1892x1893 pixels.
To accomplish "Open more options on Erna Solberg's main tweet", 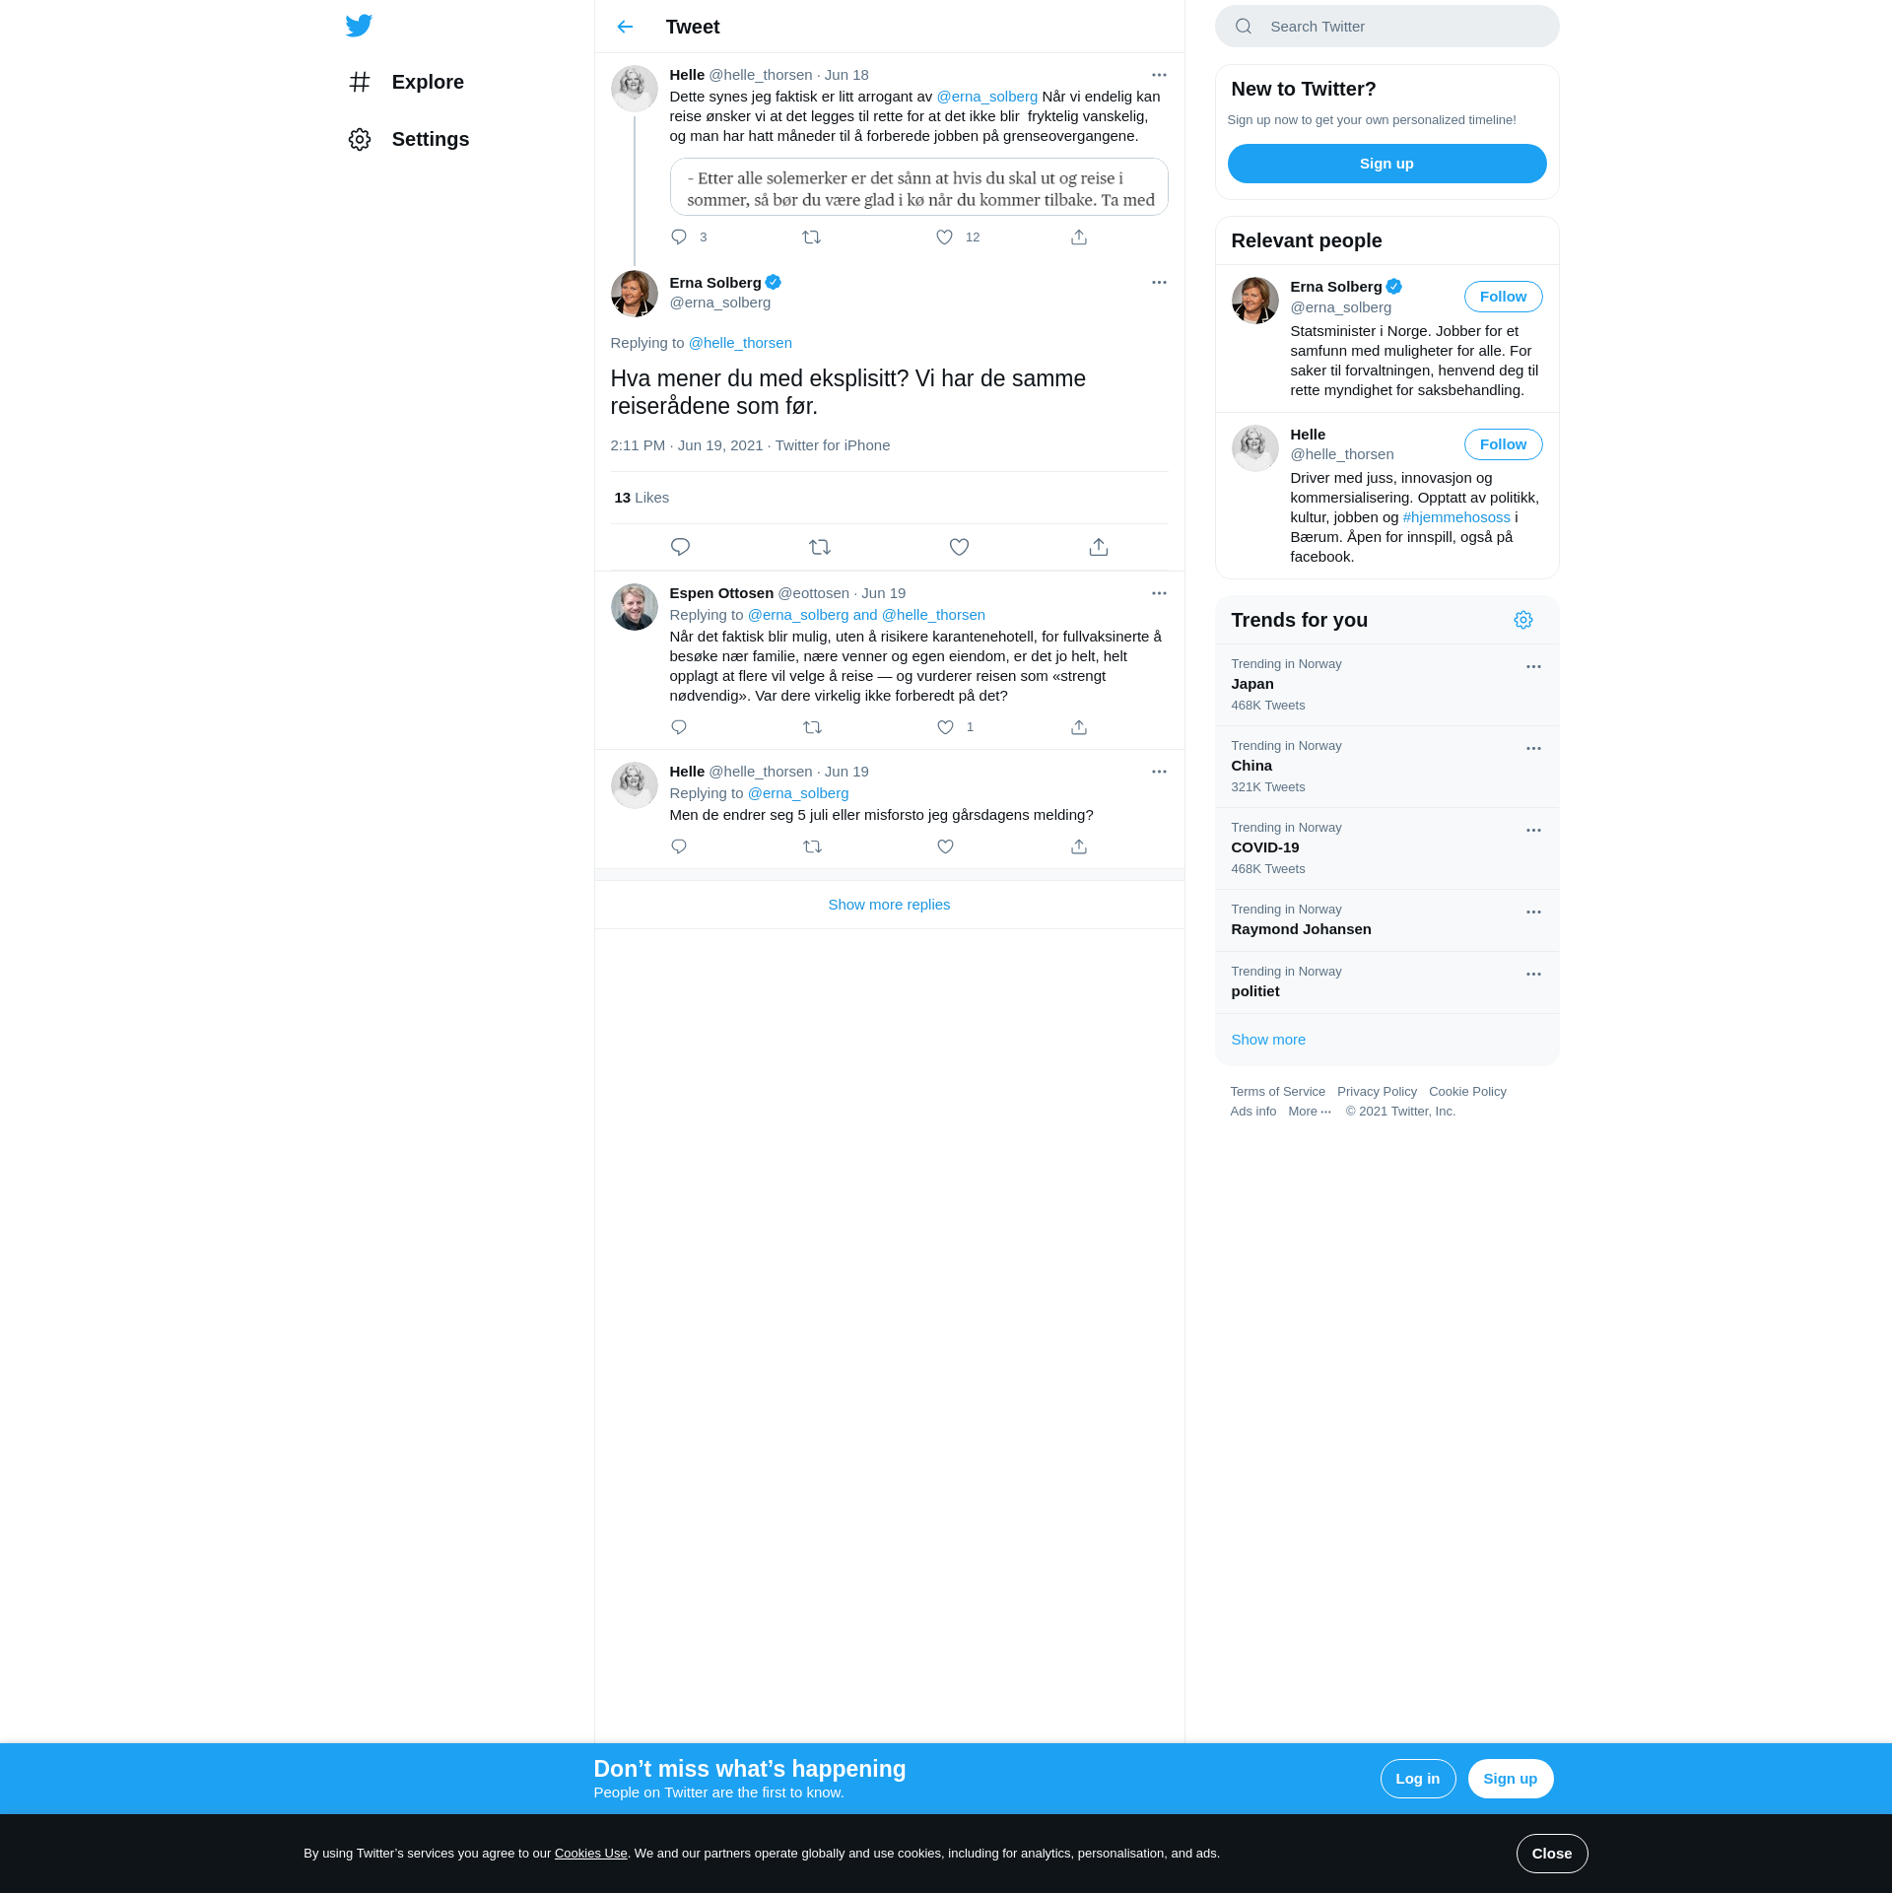I will pos(1159,283).
